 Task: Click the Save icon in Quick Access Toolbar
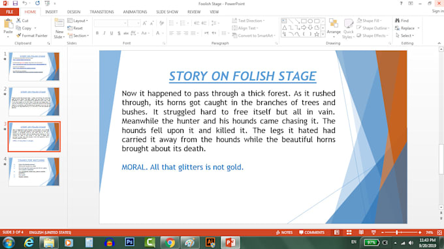click(x=15, y=3)
